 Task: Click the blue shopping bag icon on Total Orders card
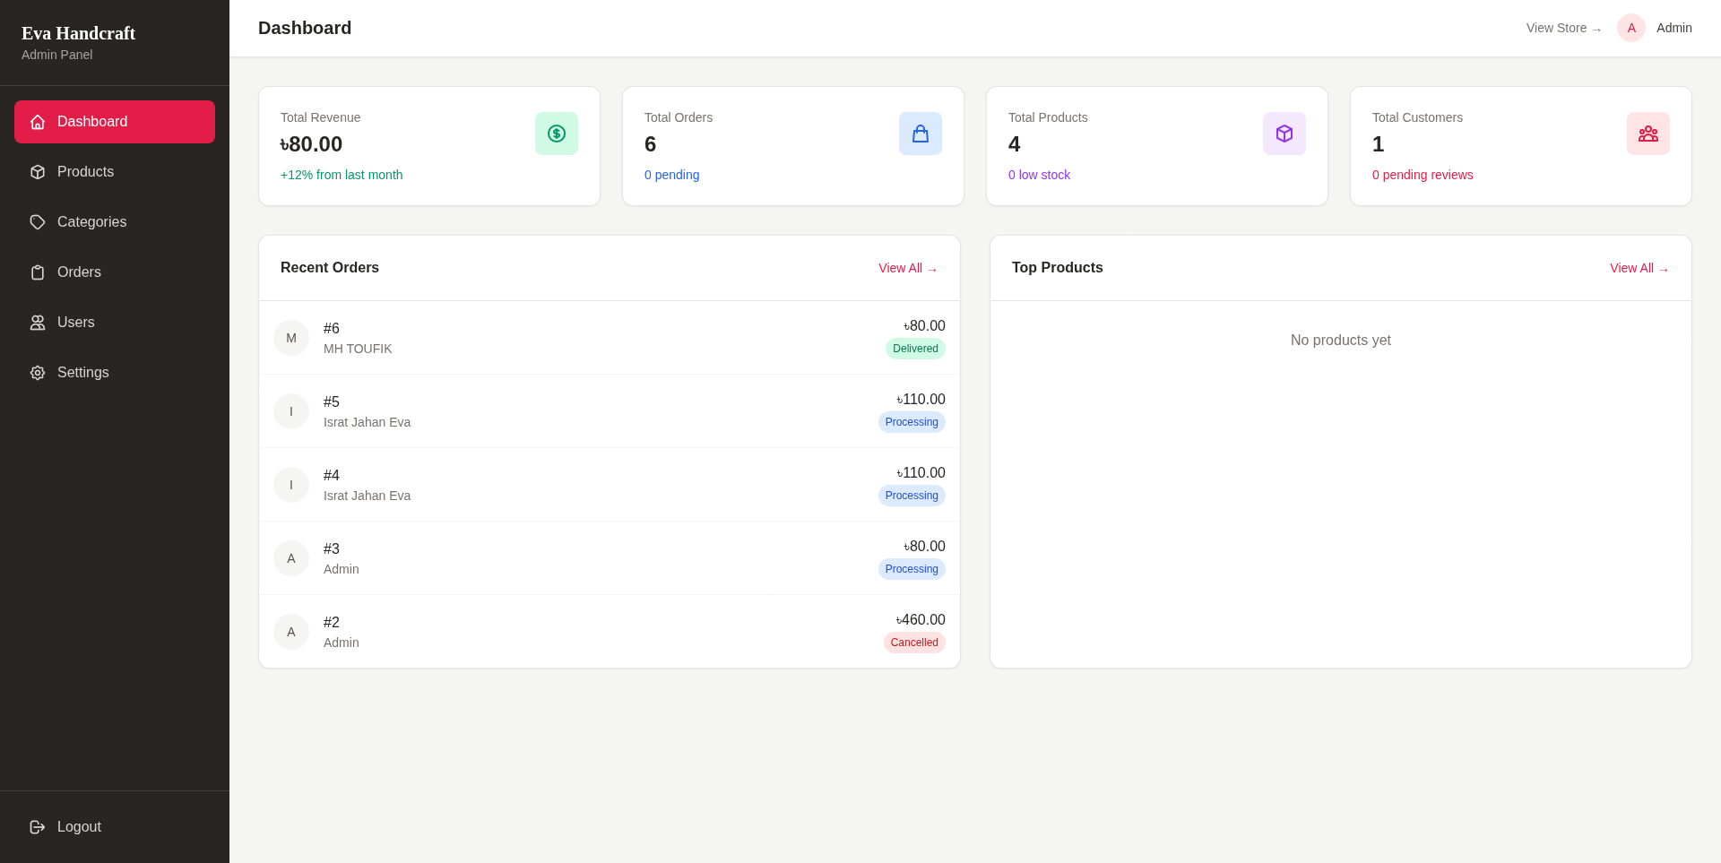(920, 134)
